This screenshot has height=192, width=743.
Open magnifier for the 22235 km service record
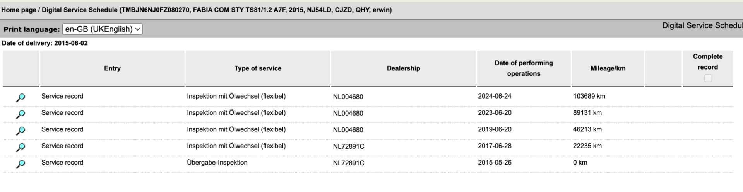tap(21, 148)
